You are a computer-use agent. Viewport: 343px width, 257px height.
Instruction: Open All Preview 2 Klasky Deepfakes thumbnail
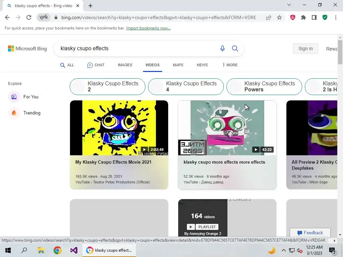pyautogui.click(x=312, y=128)
